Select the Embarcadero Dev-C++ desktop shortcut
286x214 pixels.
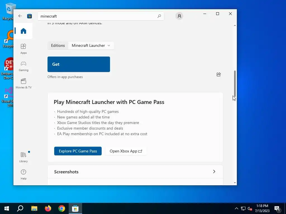click(x=7, y=69)
